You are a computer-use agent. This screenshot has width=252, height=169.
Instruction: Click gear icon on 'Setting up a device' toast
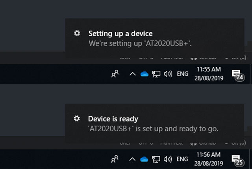(77, 33)
